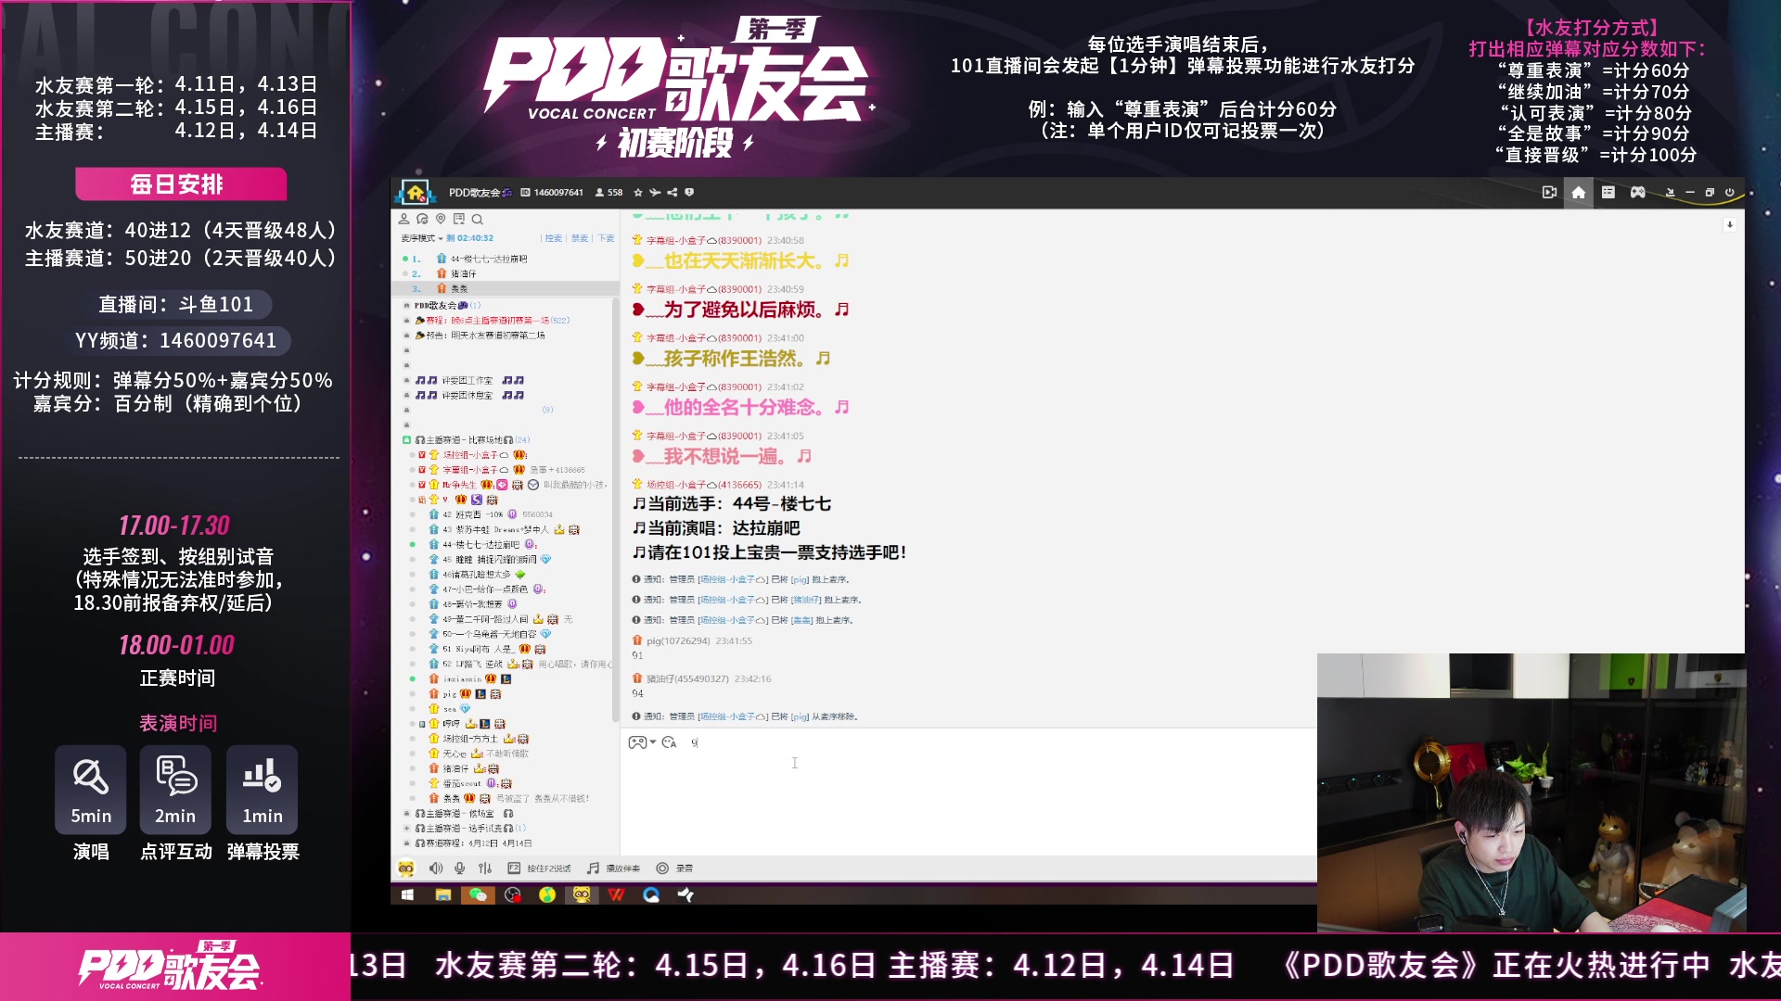Expand the PDD歌友会 root channel node
This screenshot has width=1781, height=1001.
[406, 305]
